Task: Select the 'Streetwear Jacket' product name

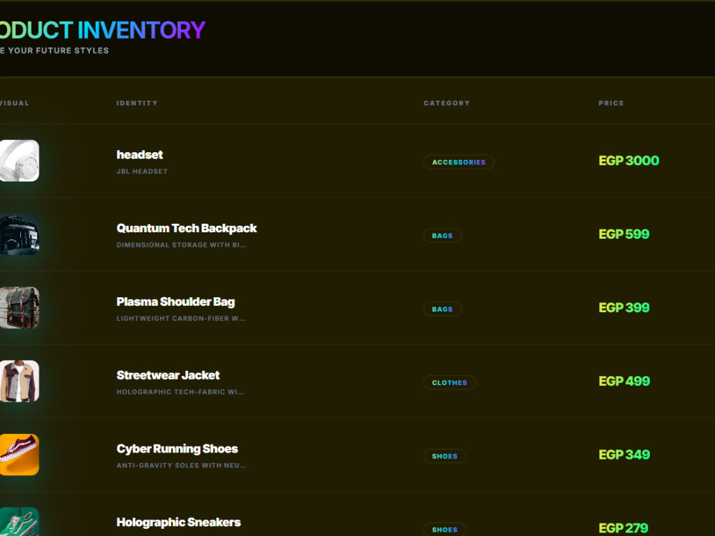Action: (168, 375)
